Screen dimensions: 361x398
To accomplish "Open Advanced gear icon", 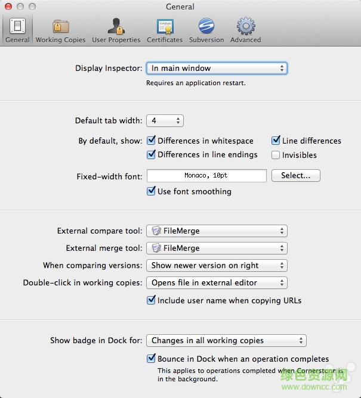I will click(246, 26).
